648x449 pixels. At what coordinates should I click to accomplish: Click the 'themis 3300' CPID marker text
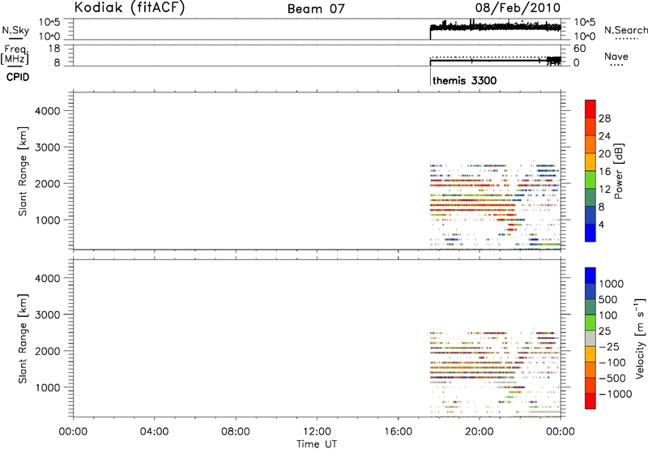tap(464, 80)
